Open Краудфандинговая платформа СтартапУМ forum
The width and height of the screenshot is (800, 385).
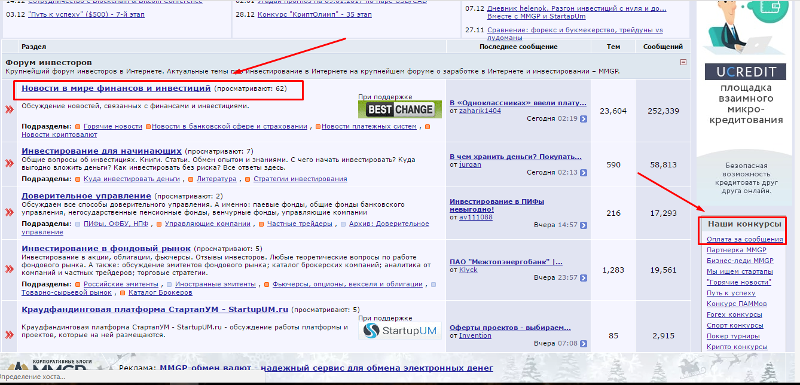point(155,310)
